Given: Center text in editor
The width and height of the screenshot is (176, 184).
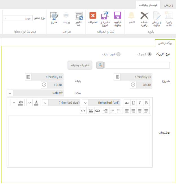Looking at the screenshot, I should tap(140, 111).
